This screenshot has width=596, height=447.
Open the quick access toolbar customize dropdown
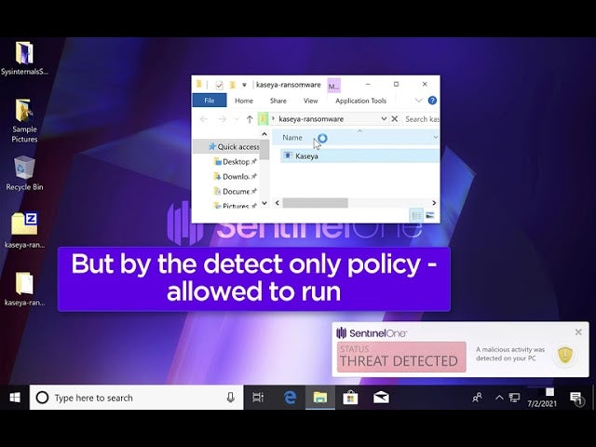(245, 85)
